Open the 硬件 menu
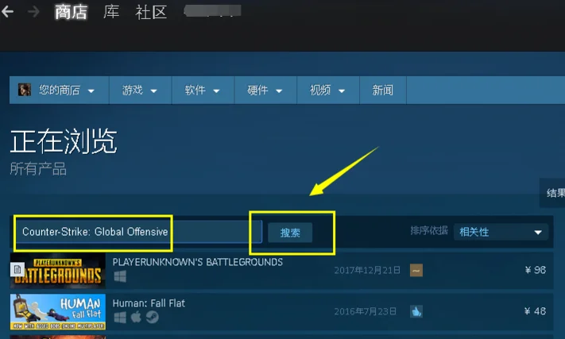 (265, 90)
